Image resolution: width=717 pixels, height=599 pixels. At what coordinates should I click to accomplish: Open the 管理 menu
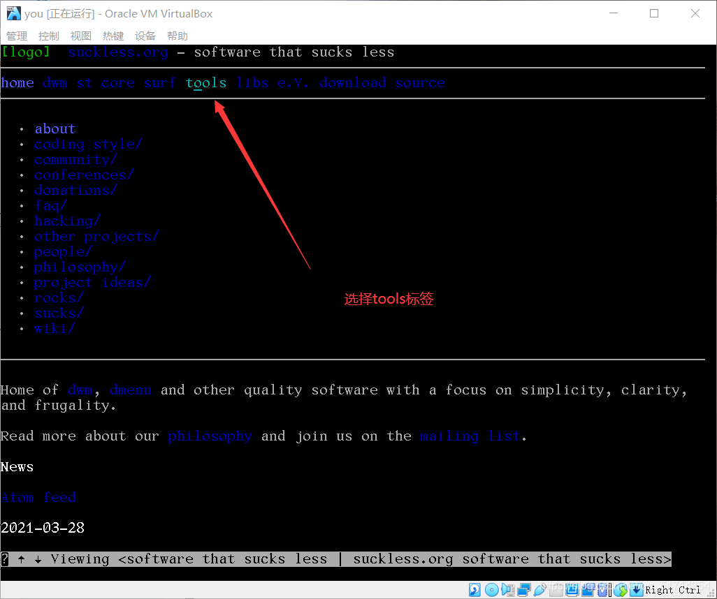(x=17, y=36)
